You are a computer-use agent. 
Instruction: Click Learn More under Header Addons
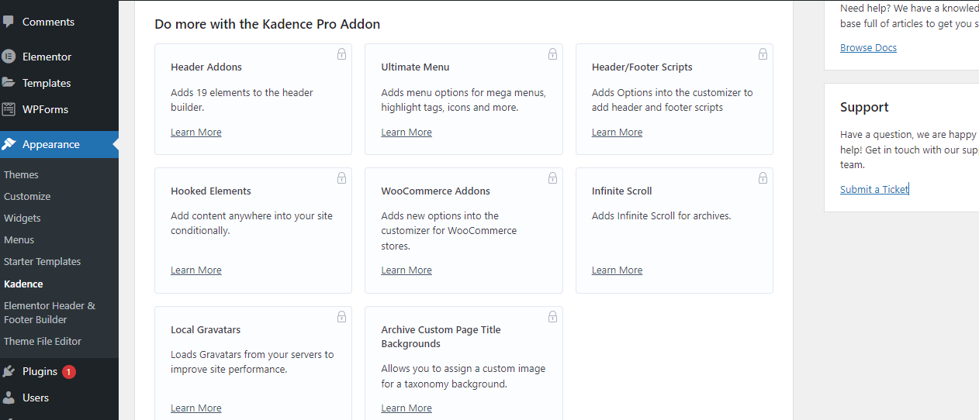click(196, 133)
